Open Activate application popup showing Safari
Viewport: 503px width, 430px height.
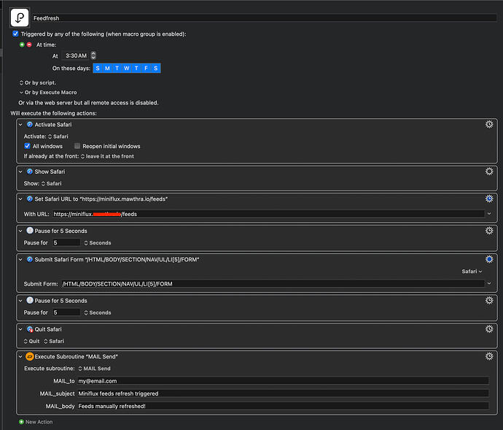click(x=58, y=137)
